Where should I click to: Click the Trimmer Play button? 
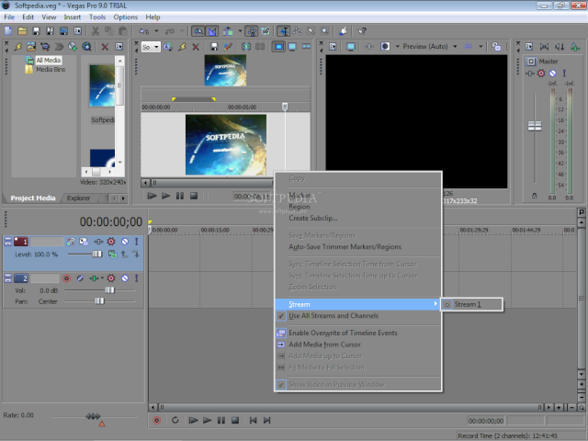tap(165, 196)
